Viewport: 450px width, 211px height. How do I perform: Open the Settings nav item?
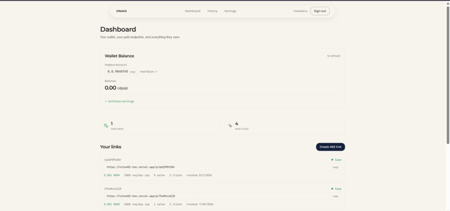click(x=230, y=11)
